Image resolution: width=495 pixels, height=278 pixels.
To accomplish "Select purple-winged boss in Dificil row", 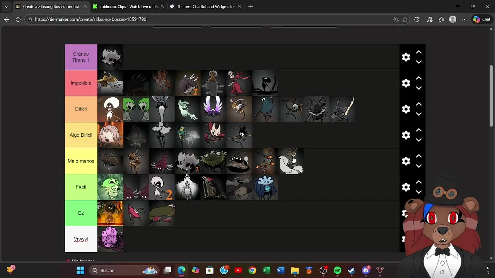I will pyautogui.click(x=213, y=109).
